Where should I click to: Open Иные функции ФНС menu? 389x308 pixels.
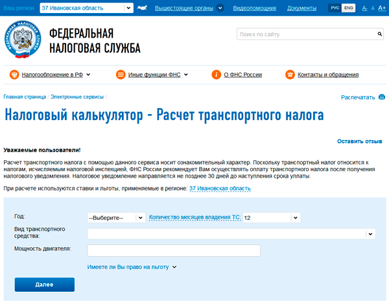point(154,75)
